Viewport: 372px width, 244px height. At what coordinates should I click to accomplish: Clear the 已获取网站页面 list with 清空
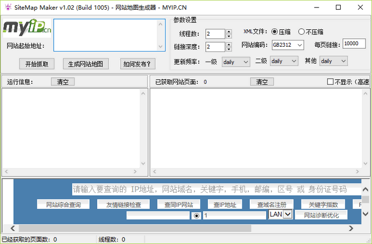(x=262, y=82)
